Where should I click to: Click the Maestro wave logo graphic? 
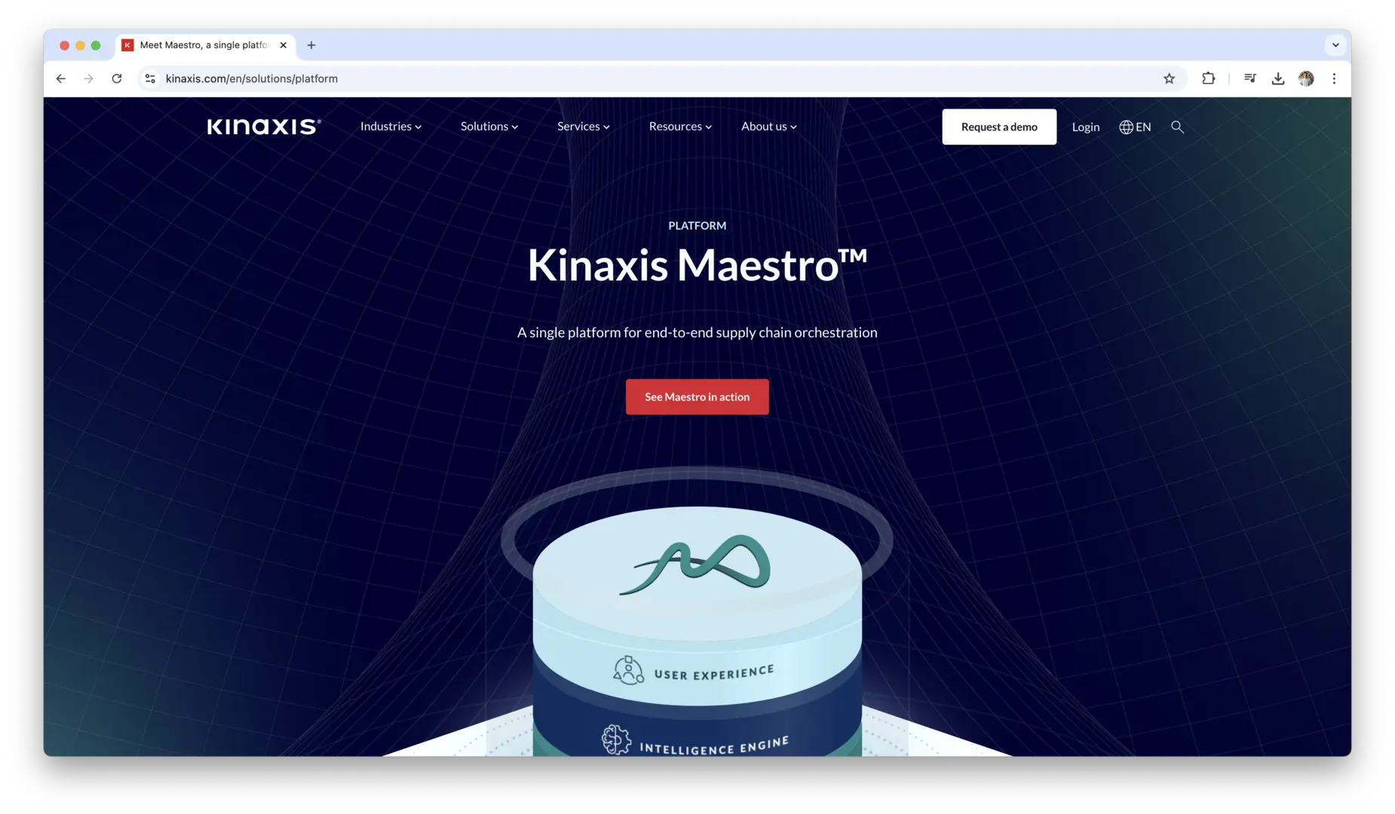(x=694, y=565)
